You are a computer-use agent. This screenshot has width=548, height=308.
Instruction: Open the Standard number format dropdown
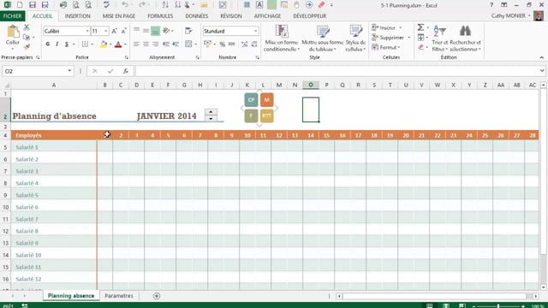coord(256,31)
